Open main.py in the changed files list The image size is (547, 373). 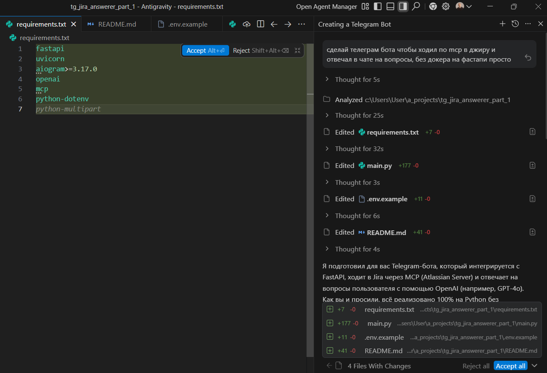click(379, 324)
